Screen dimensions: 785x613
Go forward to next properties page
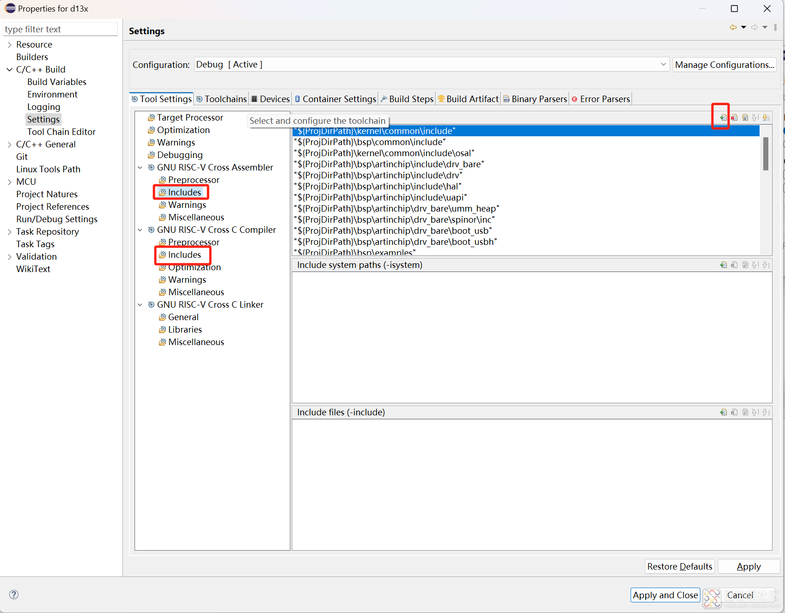coord(754,27)
